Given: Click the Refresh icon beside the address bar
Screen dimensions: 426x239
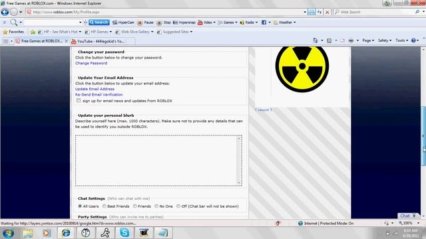Looking at the screenshot, I should pos(319,12).
